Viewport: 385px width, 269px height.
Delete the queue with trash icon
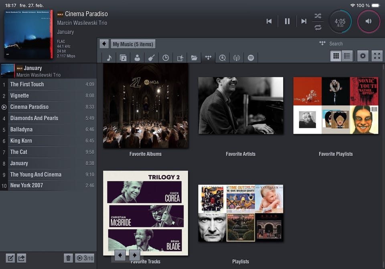(x=68, y=258)
